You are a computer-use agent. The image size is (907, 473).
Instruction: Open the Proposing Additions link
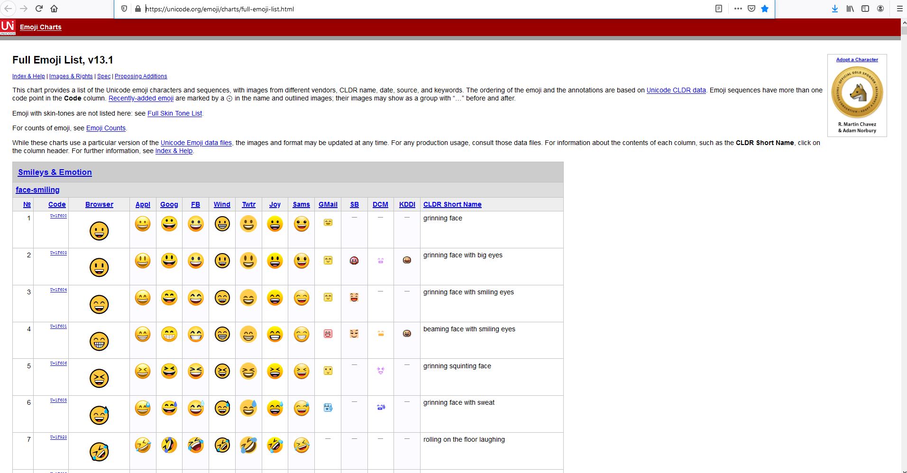click(141, 76)
